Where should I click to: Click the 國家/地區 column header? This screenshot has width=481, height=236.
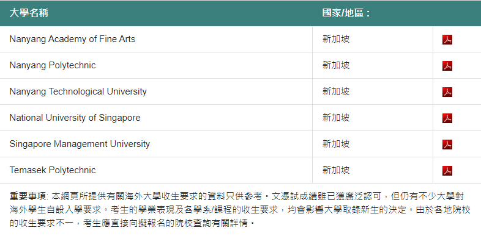346,13
